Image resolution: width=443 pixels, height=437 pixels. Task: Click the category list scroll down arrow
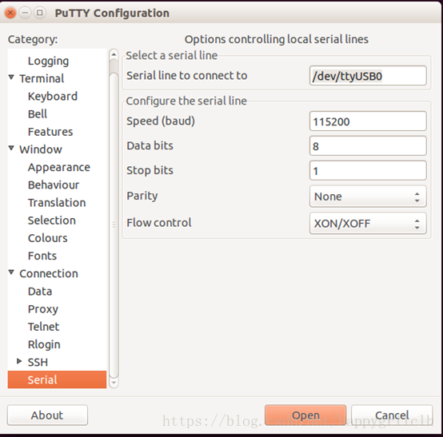(x=114, y=383)
